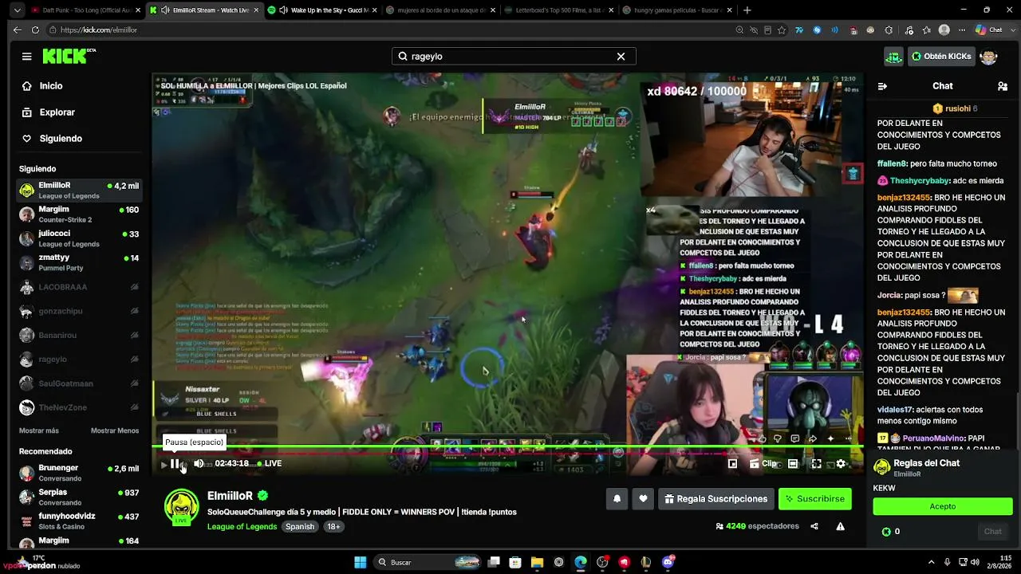Open offline channel LACOBRAAA
Viewport: 1021px width, 574px height.
pyautogui.click(x=79, y=287)
